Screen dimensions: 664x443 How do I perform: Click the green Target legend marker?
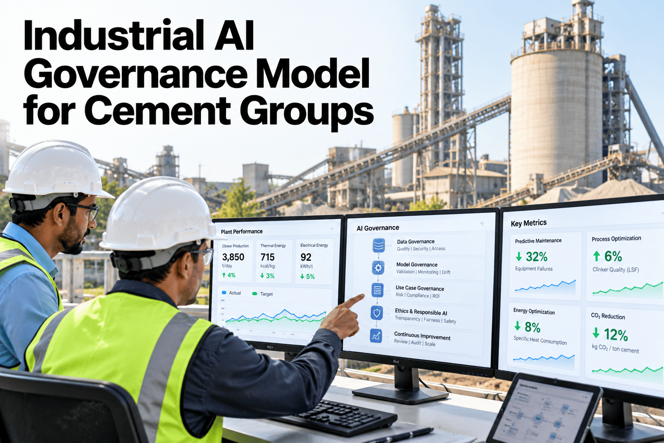254,294
